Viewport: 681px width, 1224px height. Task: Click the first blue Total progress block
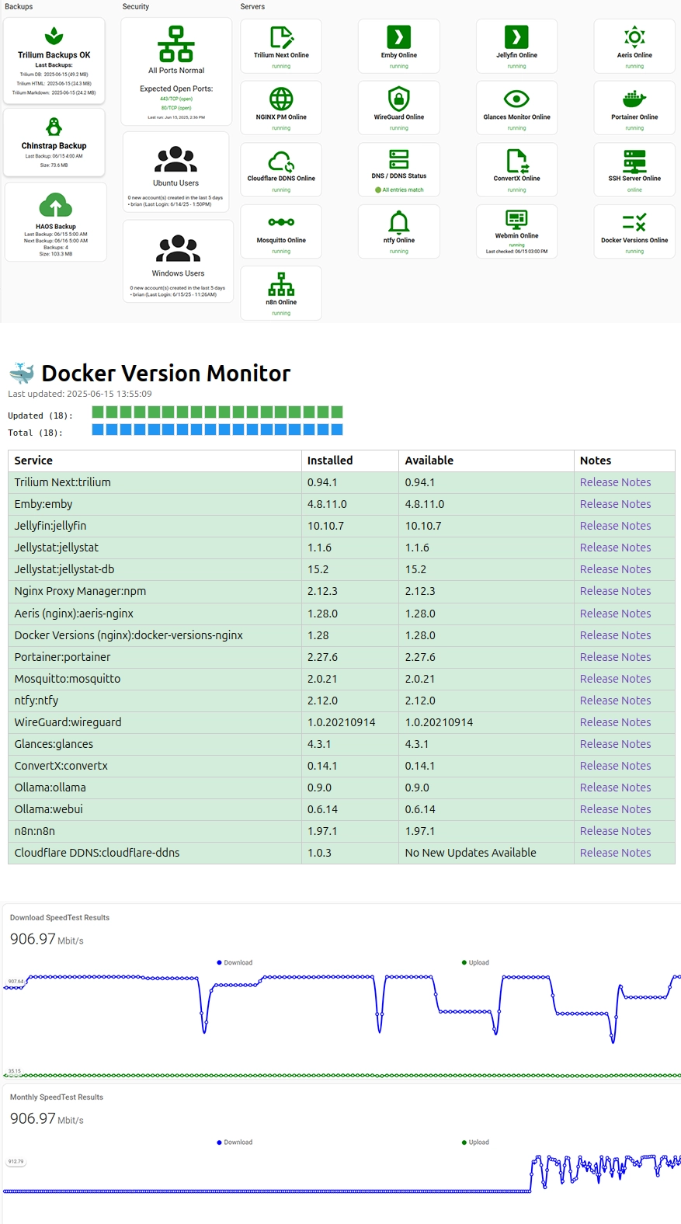[x=98, y=429]
